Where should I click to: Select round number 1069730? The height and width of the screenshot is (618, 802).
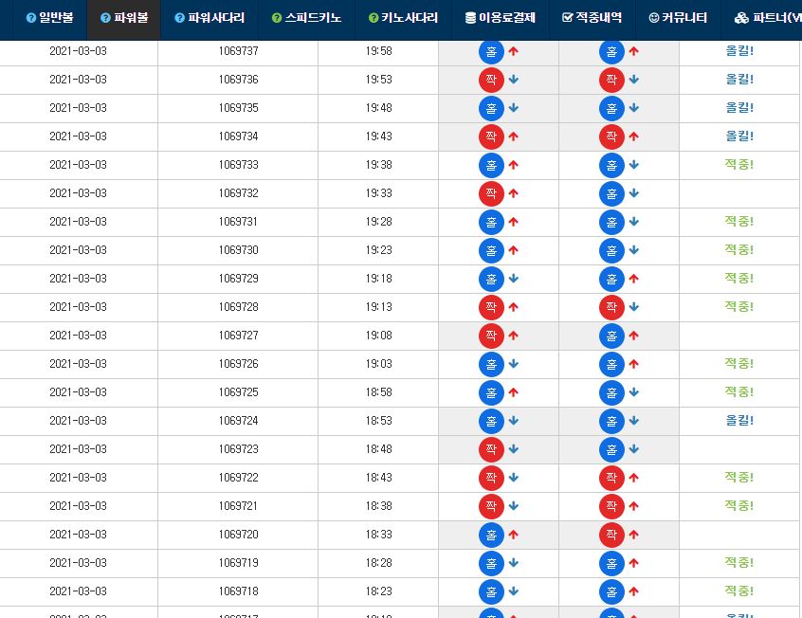[x=238, y=250]
